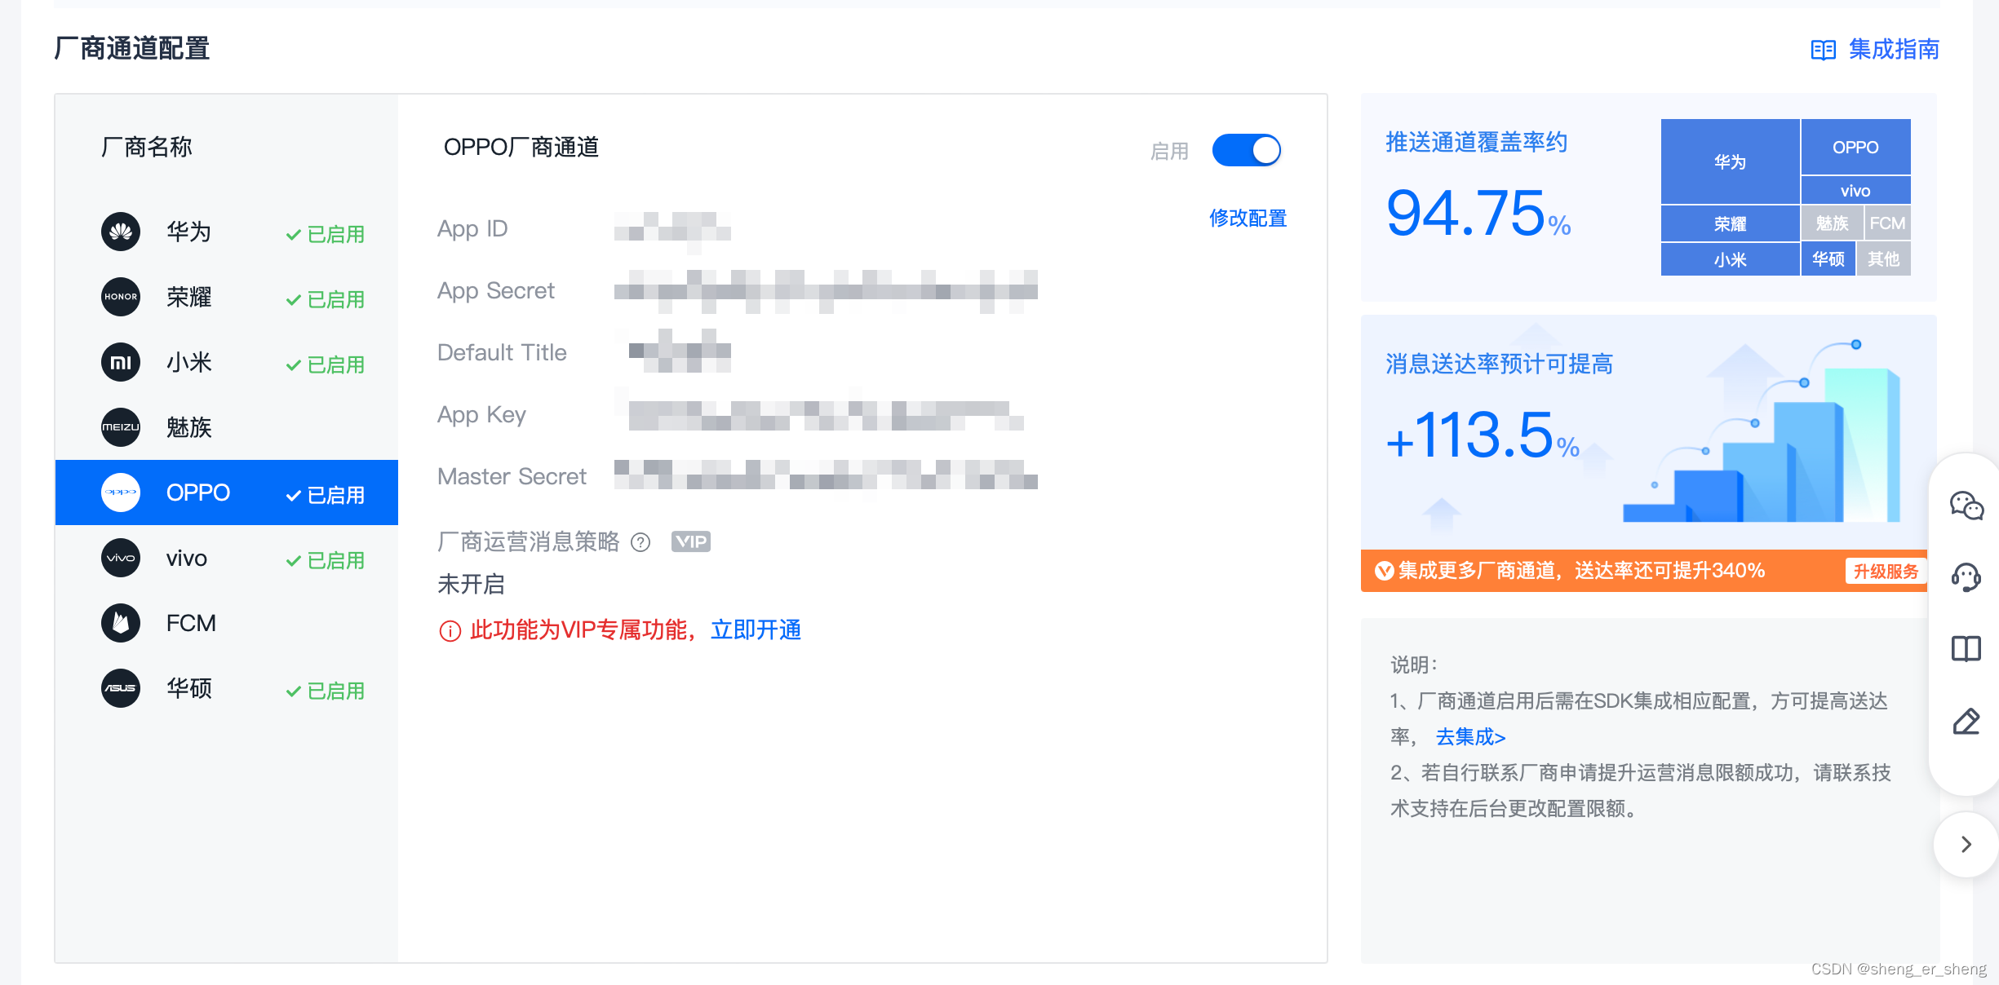Click the HONOR logo icon
Image resolution: width=1999 pixels, height=985 pixels.
click(121, 297)
